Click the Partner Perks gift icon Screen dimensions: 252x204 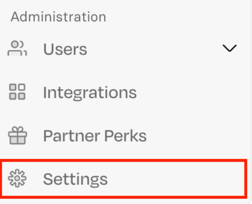click(17, 135)
